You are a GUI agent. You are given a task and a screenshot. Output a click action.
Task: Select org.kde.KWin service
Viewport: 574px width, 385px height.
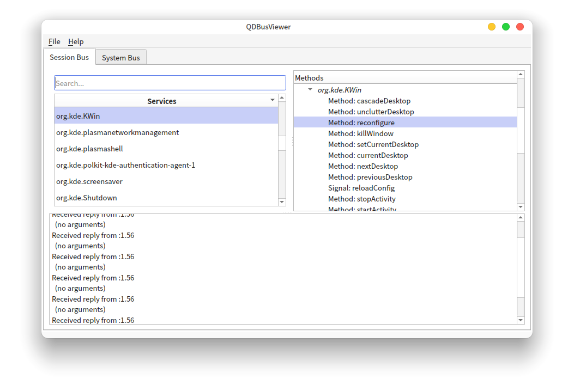point(166,116)
